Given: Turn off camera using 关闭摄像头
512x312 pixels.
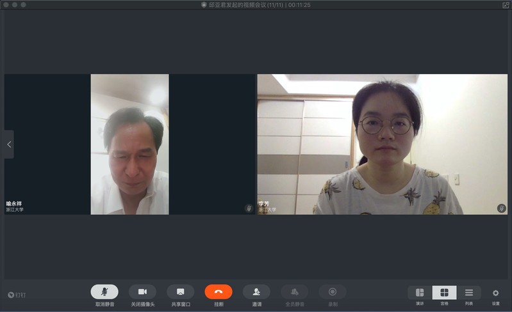Looking at the screenshot, I should pos(142,292).
